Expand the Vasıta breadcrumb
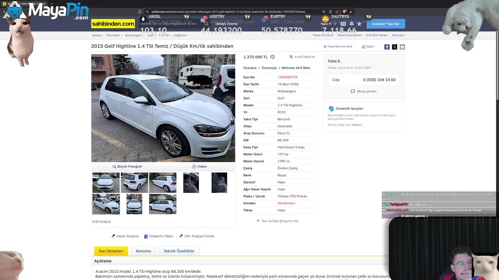The width and height of the screenshot is (499, 280). point(97,35)
